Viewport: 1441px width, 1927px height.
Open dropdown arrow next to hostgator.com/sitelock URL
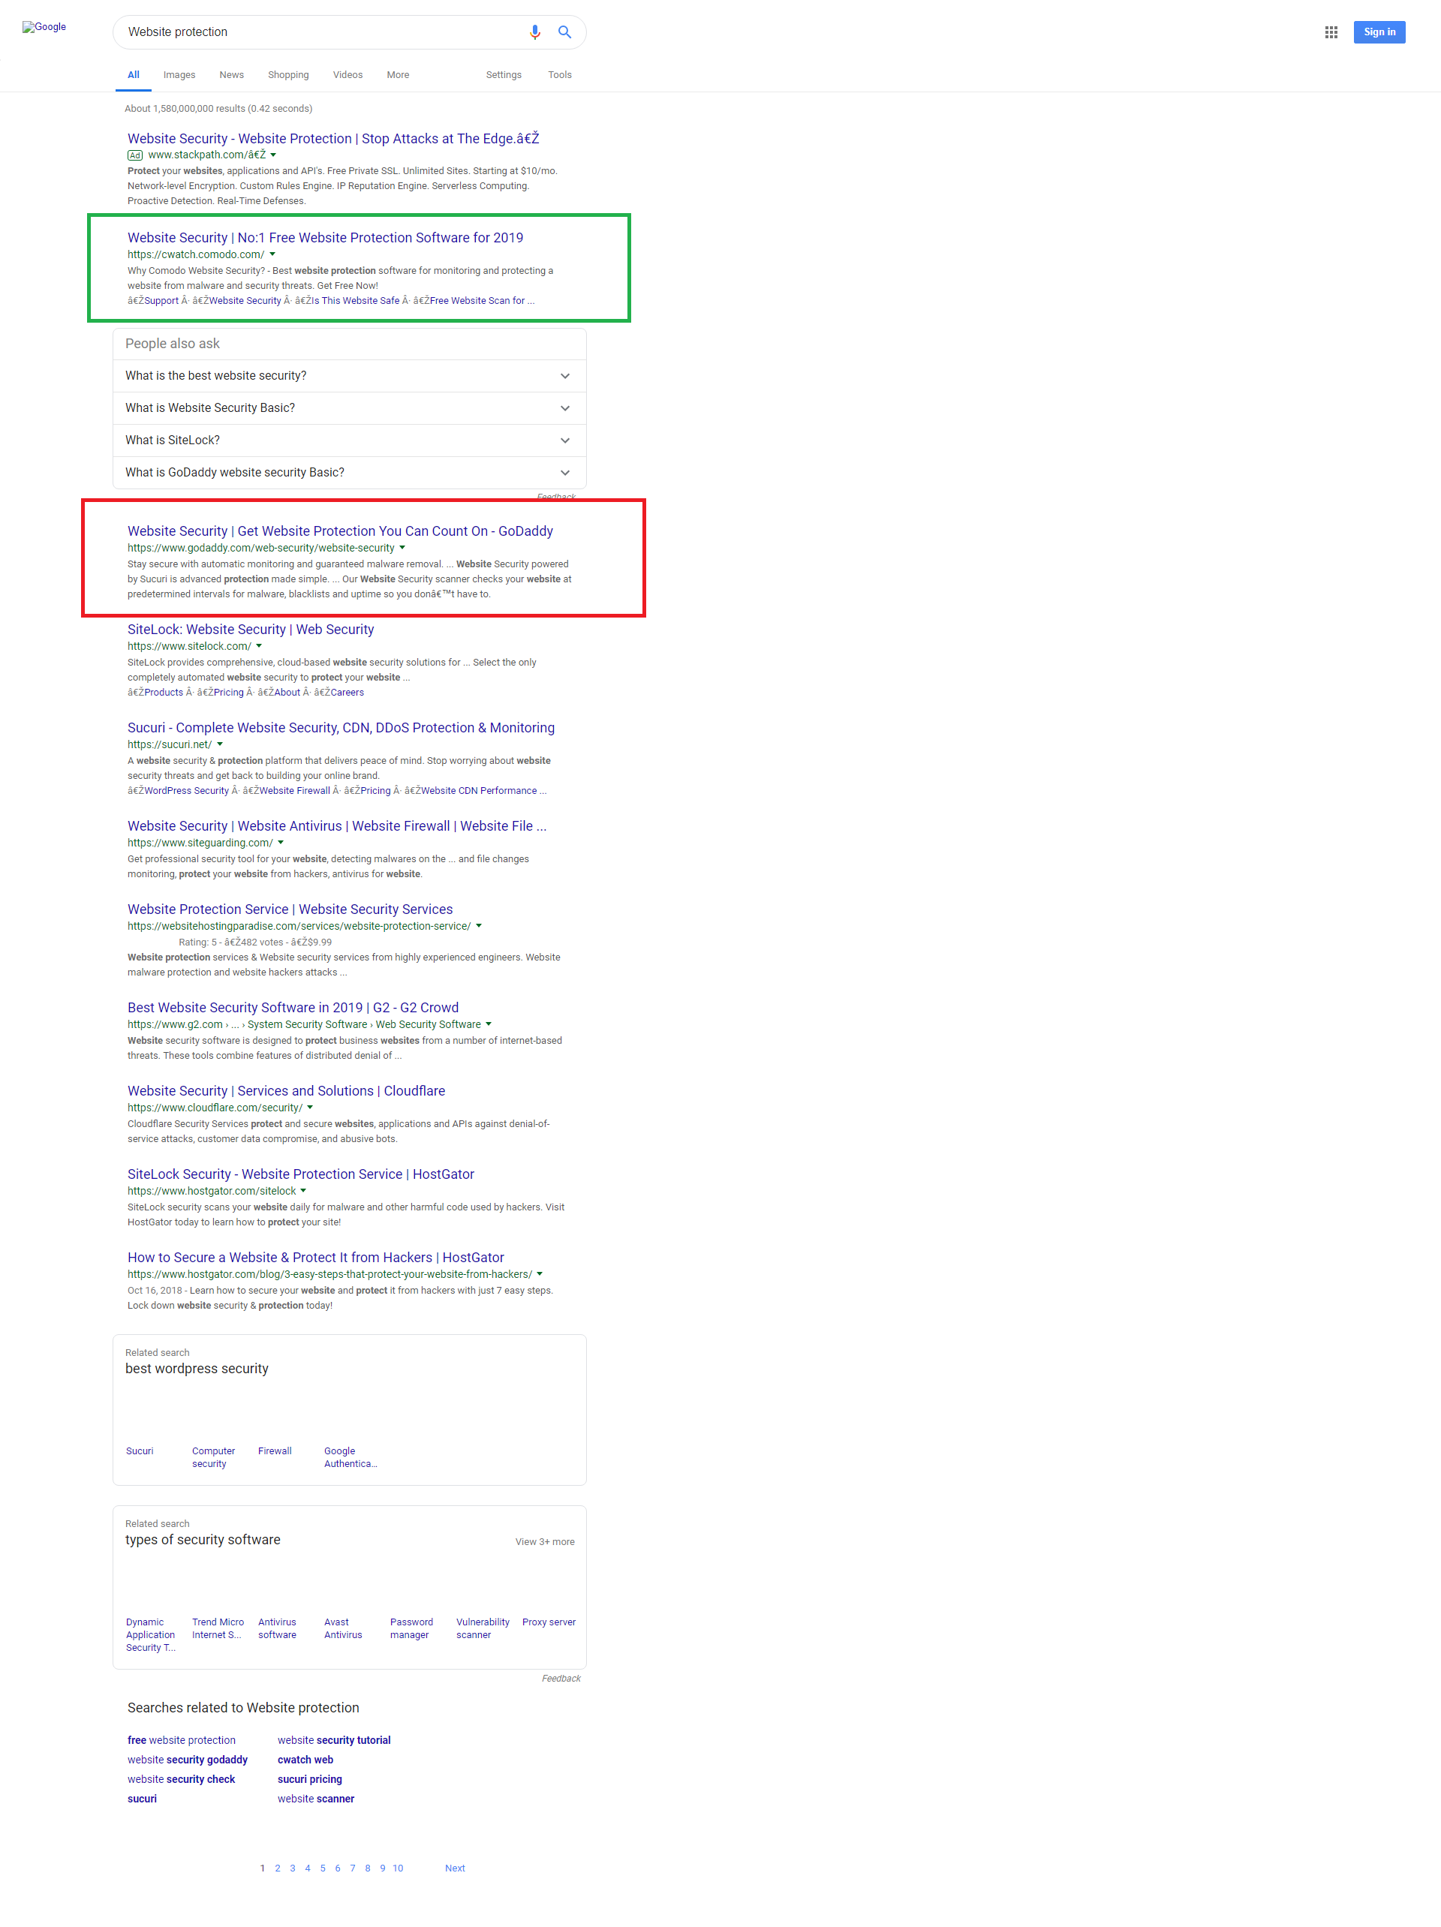(303, 1191)
